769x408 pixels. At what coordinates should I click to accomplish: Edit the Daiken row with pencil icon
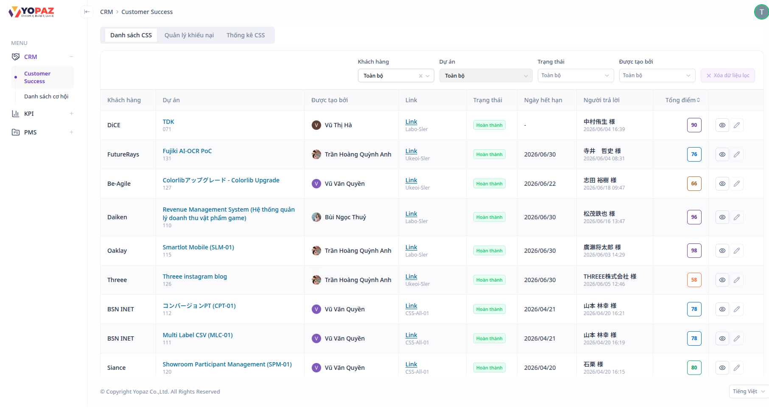pyautogui.click(x=737, y=217)
